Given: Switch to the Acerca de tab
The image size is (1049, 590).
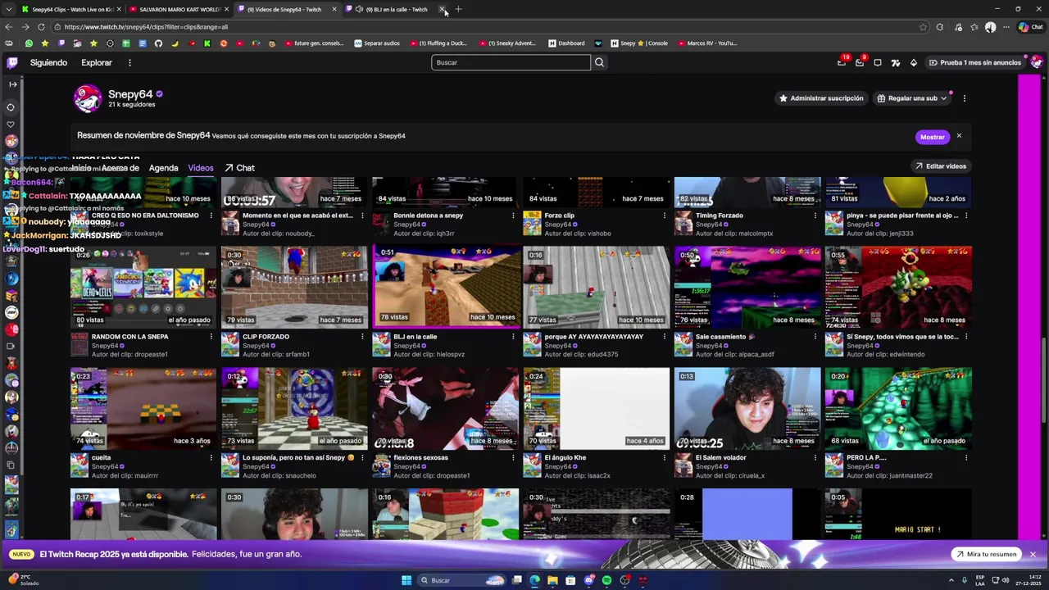Looking at the screenshot, I should point(120,168).
